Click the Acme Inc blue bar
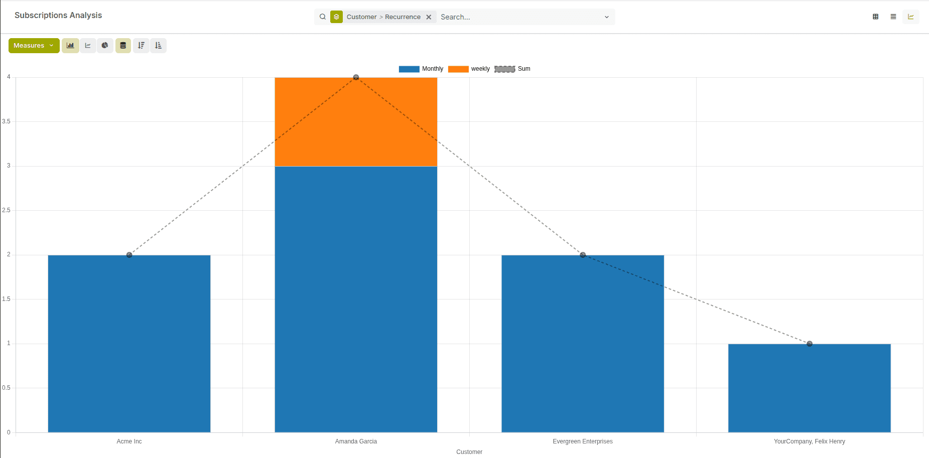This screenshot has height=458, width=929. tap(129, 343)
